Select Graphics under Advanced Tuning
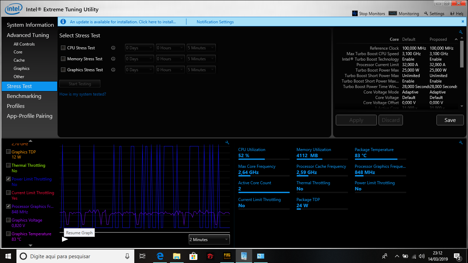Viewport: 468px width, 263px height. (22, 68)
